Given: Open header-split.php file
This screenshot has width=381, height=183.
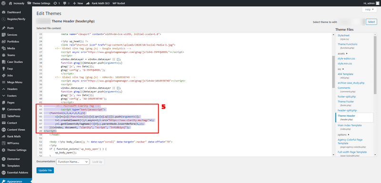Looking at the screenshot, I should tap(347, 110).
